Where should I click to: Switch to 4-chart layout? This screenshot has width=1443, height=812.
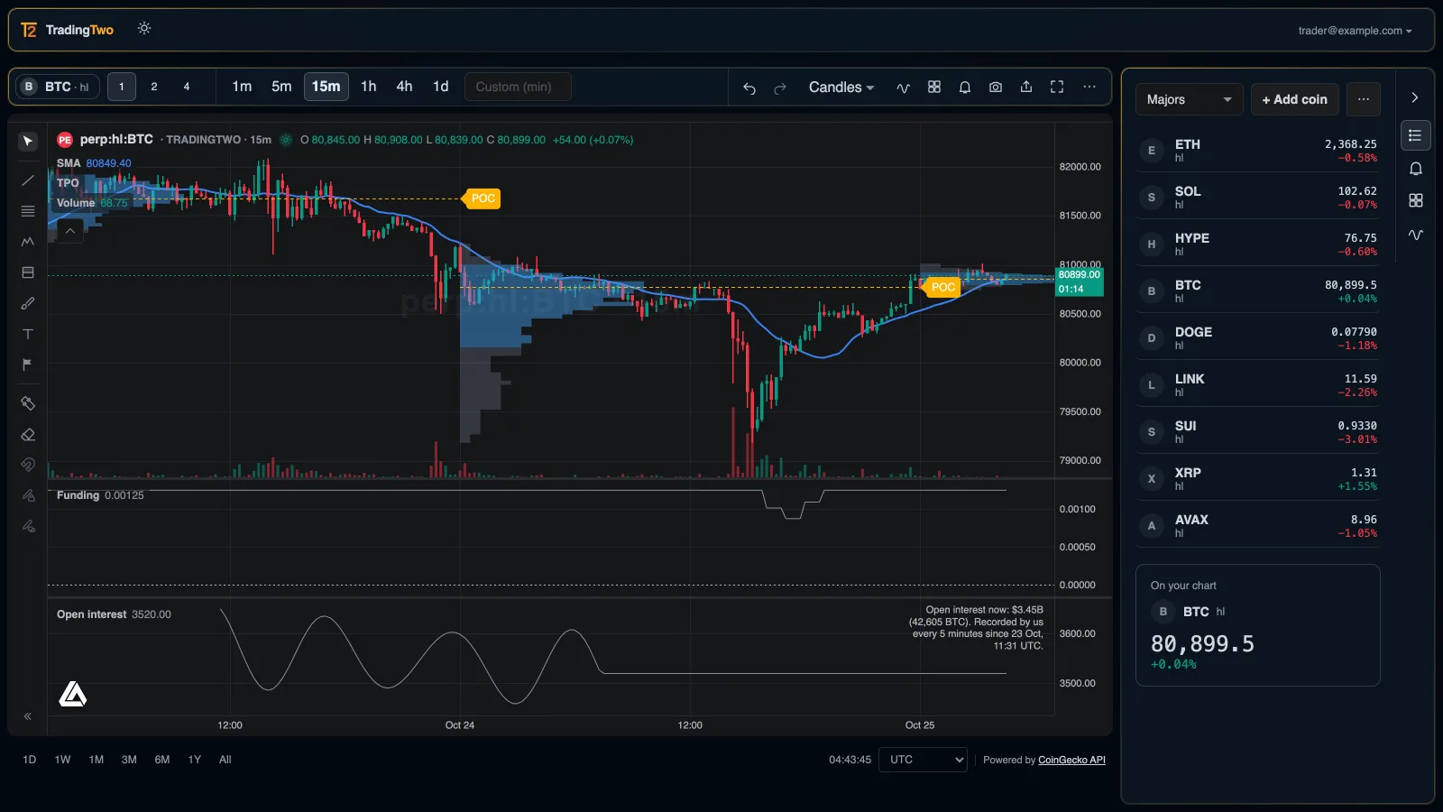tap(187, 87)
